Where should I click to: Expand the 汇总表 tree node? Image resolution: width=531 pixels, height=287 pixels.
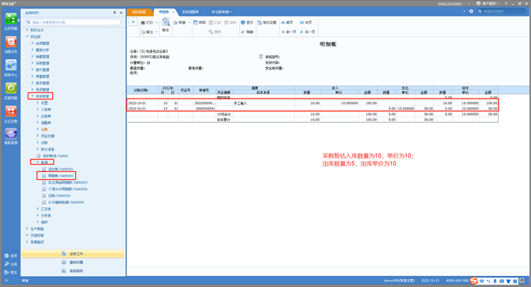(38, 209)
